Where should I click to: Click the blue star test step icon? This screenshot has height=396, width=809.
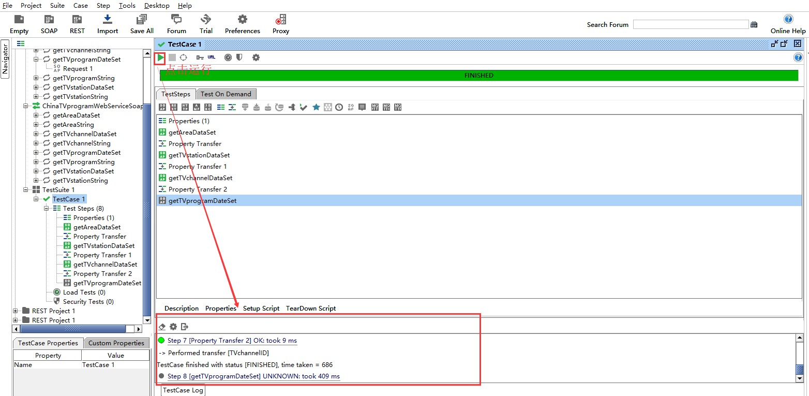[x=316, y=107]
